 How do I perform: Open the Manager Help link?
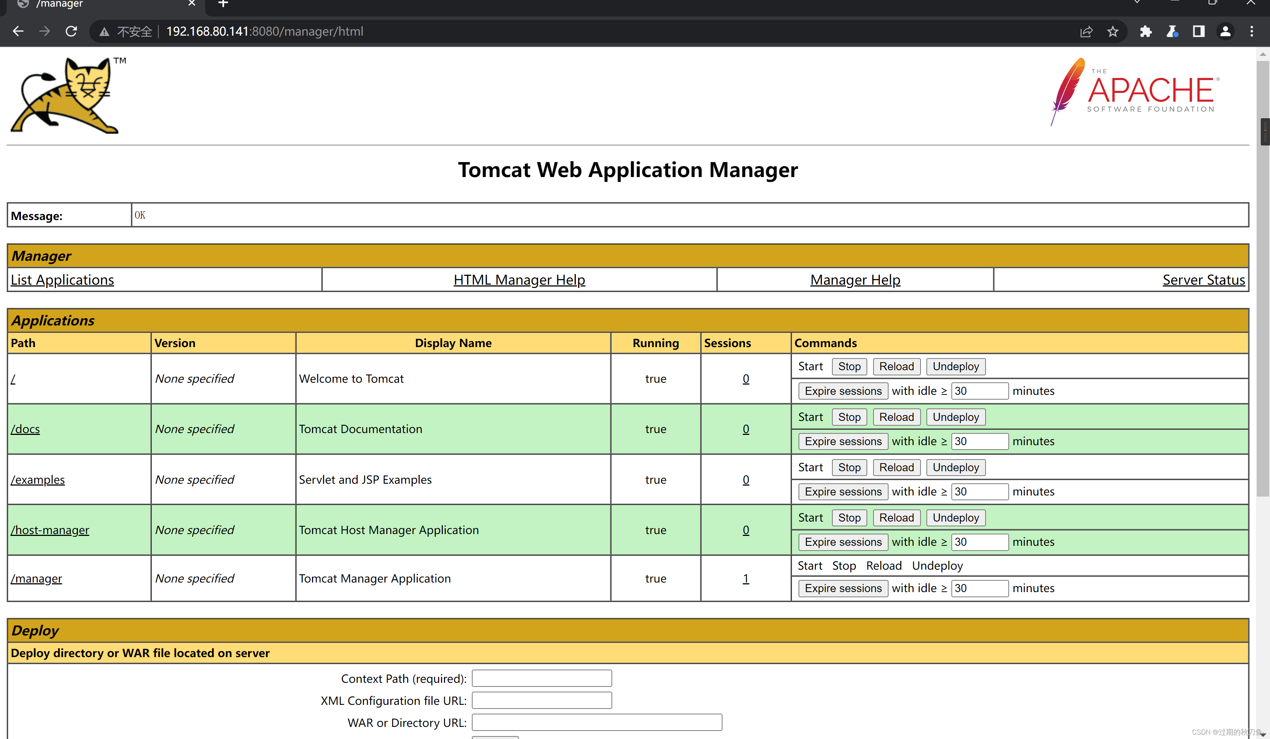click(855, 280)
